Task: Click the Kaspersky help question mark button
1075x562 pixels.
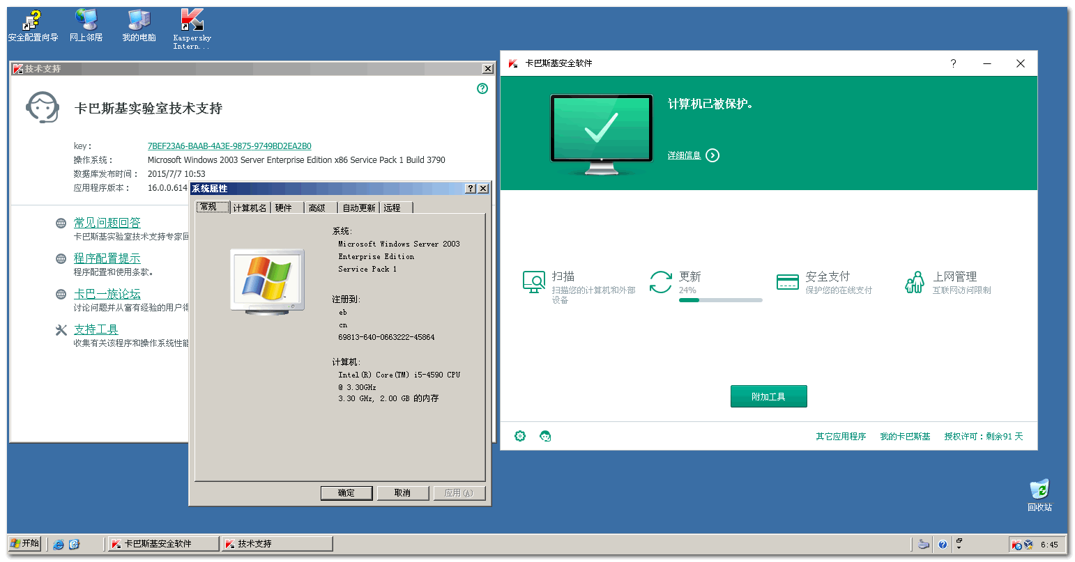Action: [x=953, y=63]
